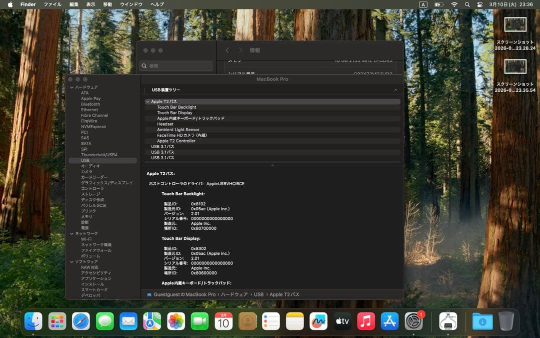This screenshot has height=338, width=540.
Task: Select ストレージ in the sidebar
Action: [x=90, y=194]
